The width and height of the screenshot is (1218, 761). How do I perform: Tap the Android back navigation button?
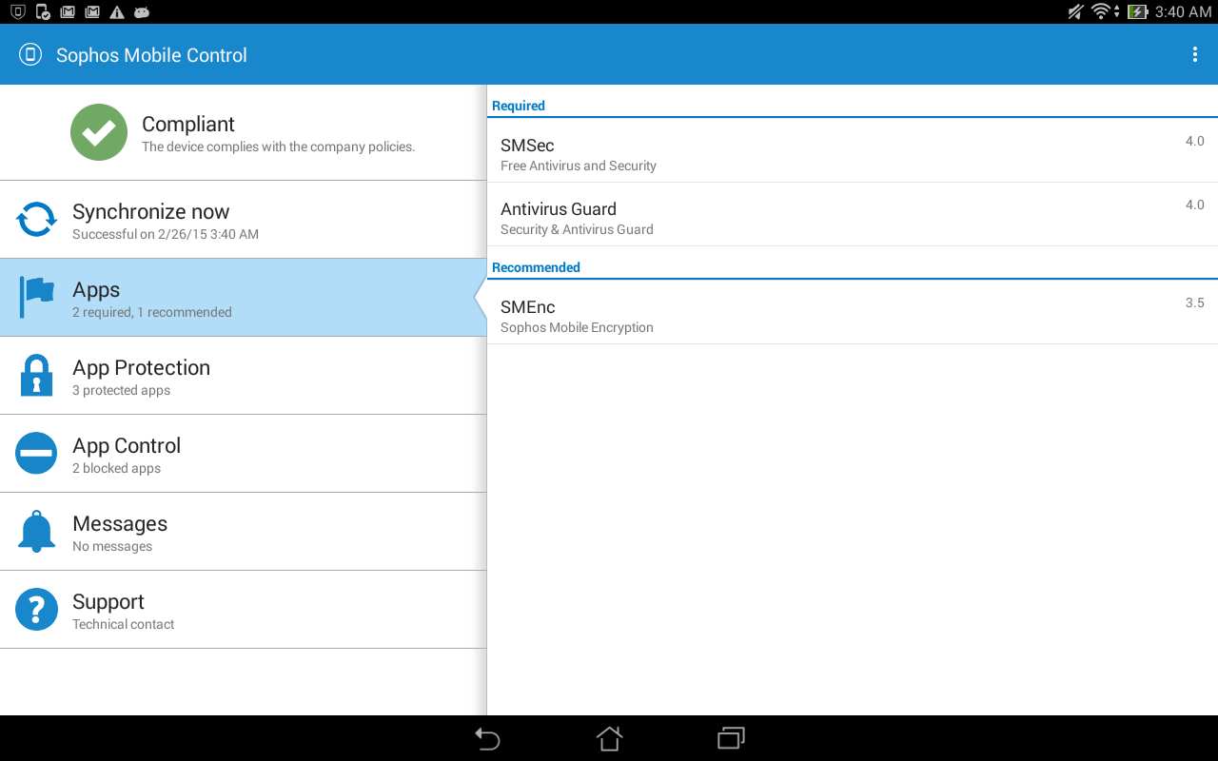coord(487,738)
